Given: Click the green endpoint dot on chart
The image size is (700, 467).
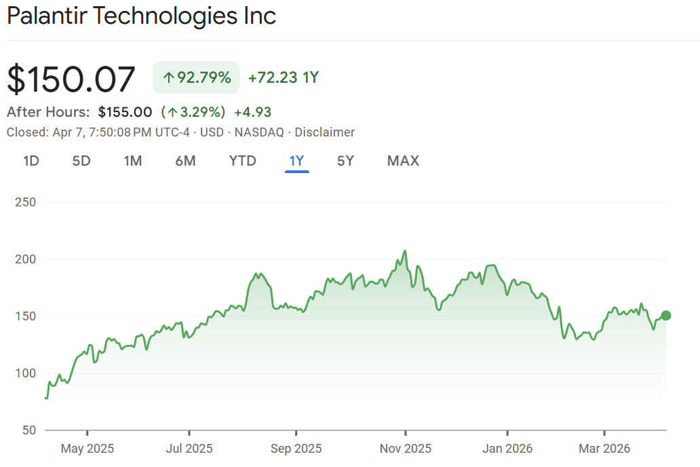Looking at the screenshot, I should 666,315.
